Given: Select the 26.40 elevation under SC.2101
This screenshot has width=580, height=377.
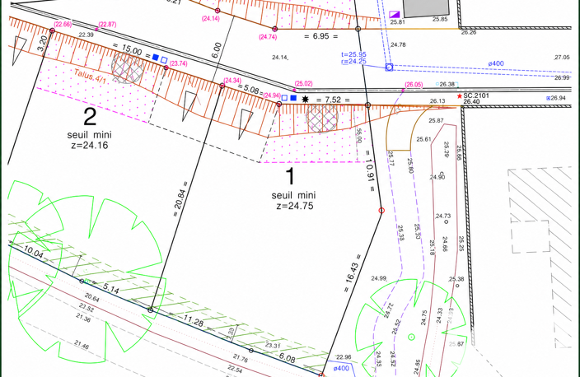Looking at the screenshot, I should (x=471, y=101).
